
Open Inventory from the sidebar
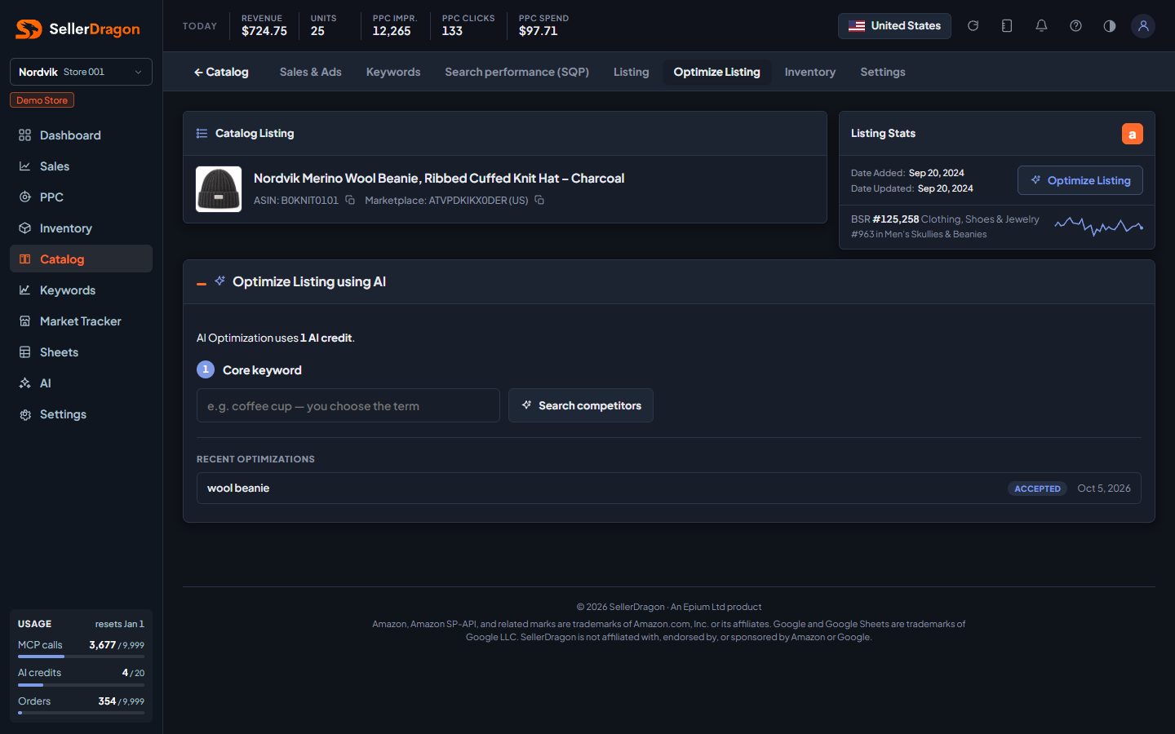coord(81,228)
